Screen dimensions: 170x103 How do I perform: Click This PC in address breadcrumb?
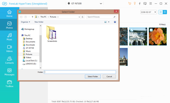tap(43, 17)
